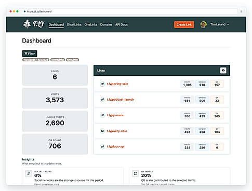
Task: Click the avery-cole QR badge 104
Action: [x=217, y=131]
